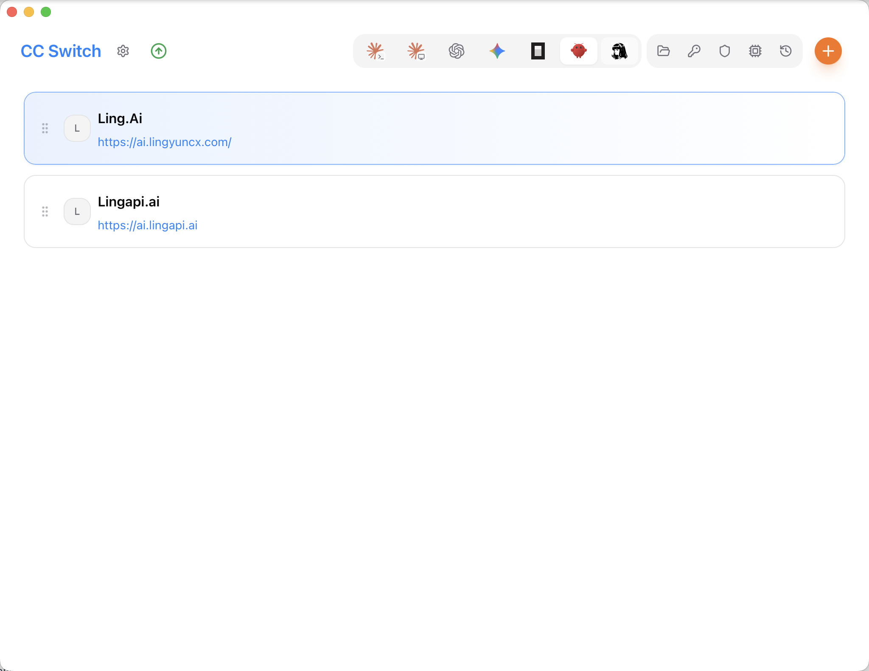Select the Gemini sparkle app tab
This screenshot has height=671, width=869.
click(497, 51)
